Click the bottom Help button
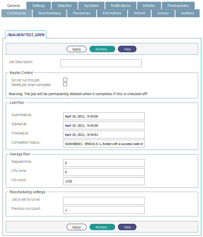Screen dimensions: 203x237 point(127,227)
